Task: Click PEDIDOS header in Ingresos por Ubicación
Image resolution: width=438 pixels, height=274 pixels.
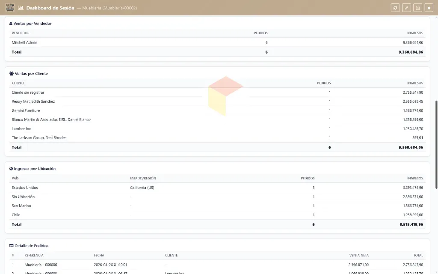Action: pos(308,178)
